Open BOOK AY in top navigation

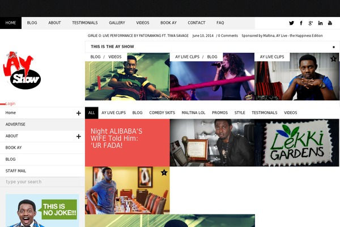point(168,23)
